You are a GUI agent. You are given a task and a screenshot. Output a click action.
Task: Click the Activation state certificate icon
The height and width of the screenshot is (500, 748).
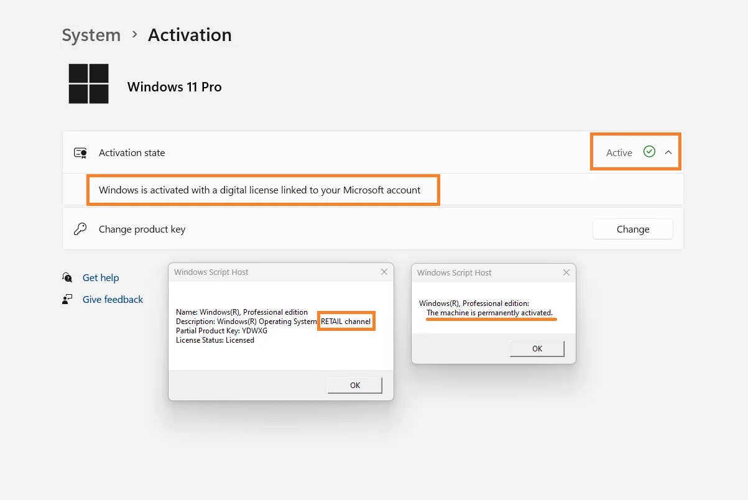(x=80, y=153)
